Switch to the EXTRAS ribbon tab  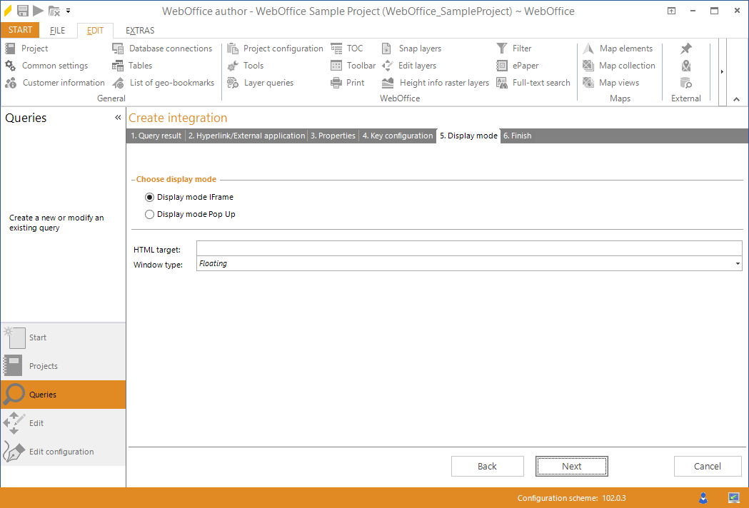[139, 30]
